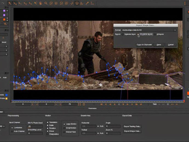
Task: Select the second arrow selection tool
Action: tap(15, 3)
